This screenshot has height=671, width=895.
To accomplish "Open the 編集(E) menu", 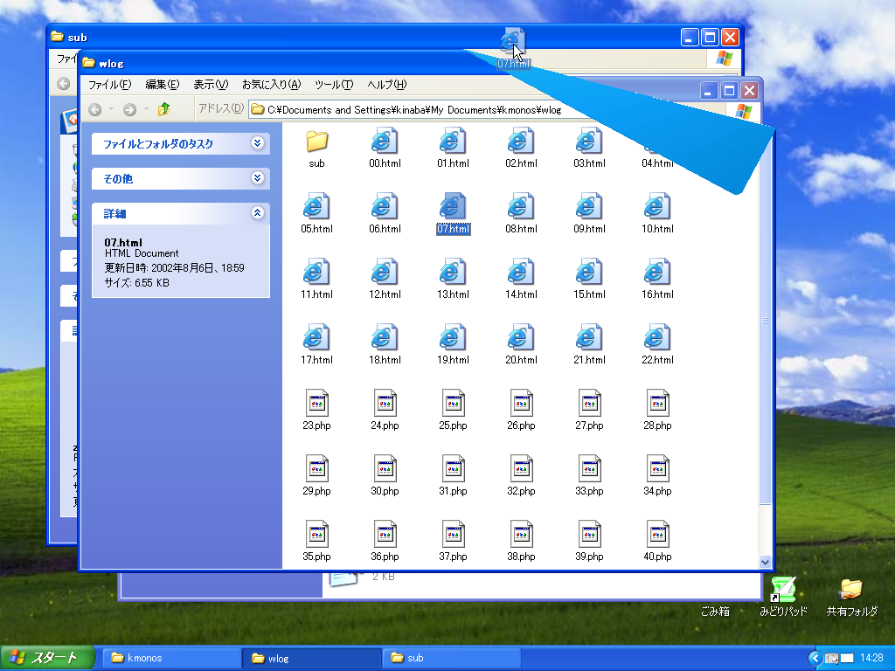I will pyautogui.click(x=162, y=85).
